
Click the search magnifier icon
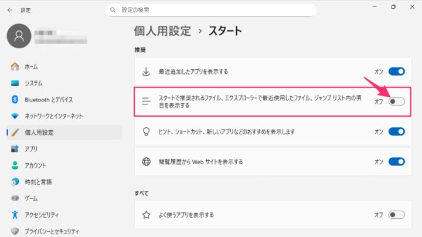pos(113,10)
